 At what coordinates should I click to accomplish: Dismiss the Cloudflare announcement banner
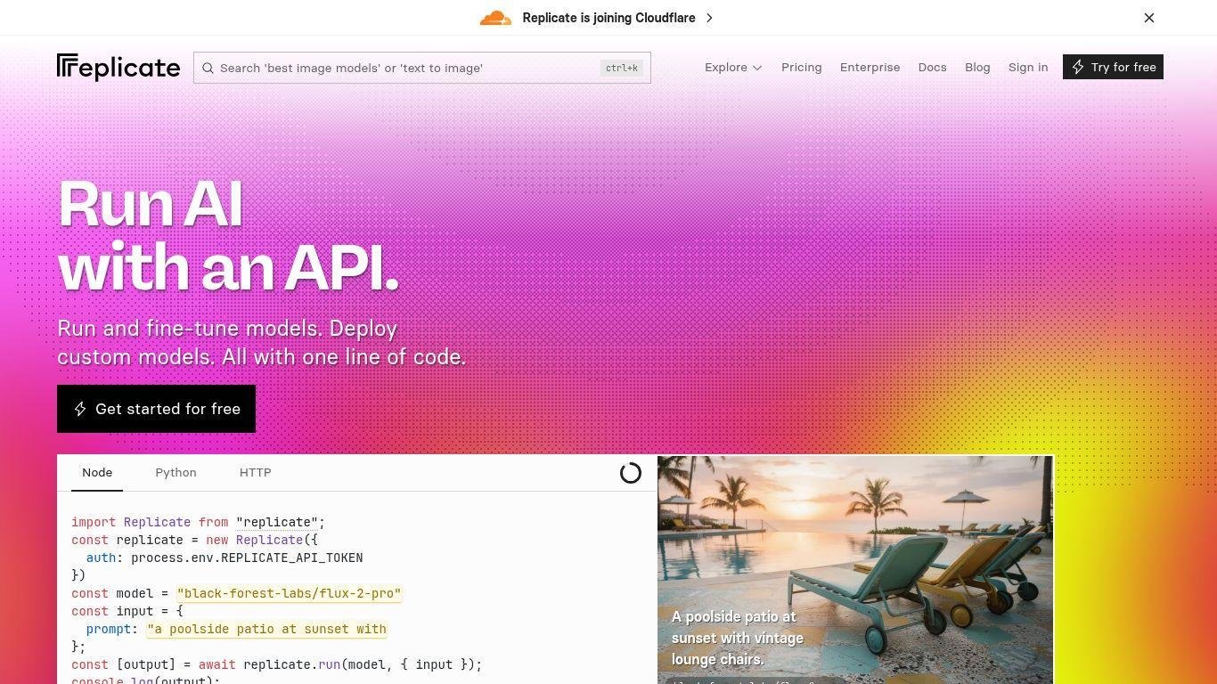(1148, 18)
